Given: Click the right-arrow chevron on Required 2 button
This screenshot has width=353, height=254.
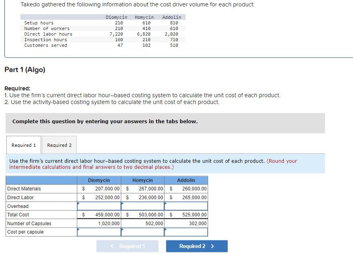Looking at the screenshot, I should click(213, 246).
